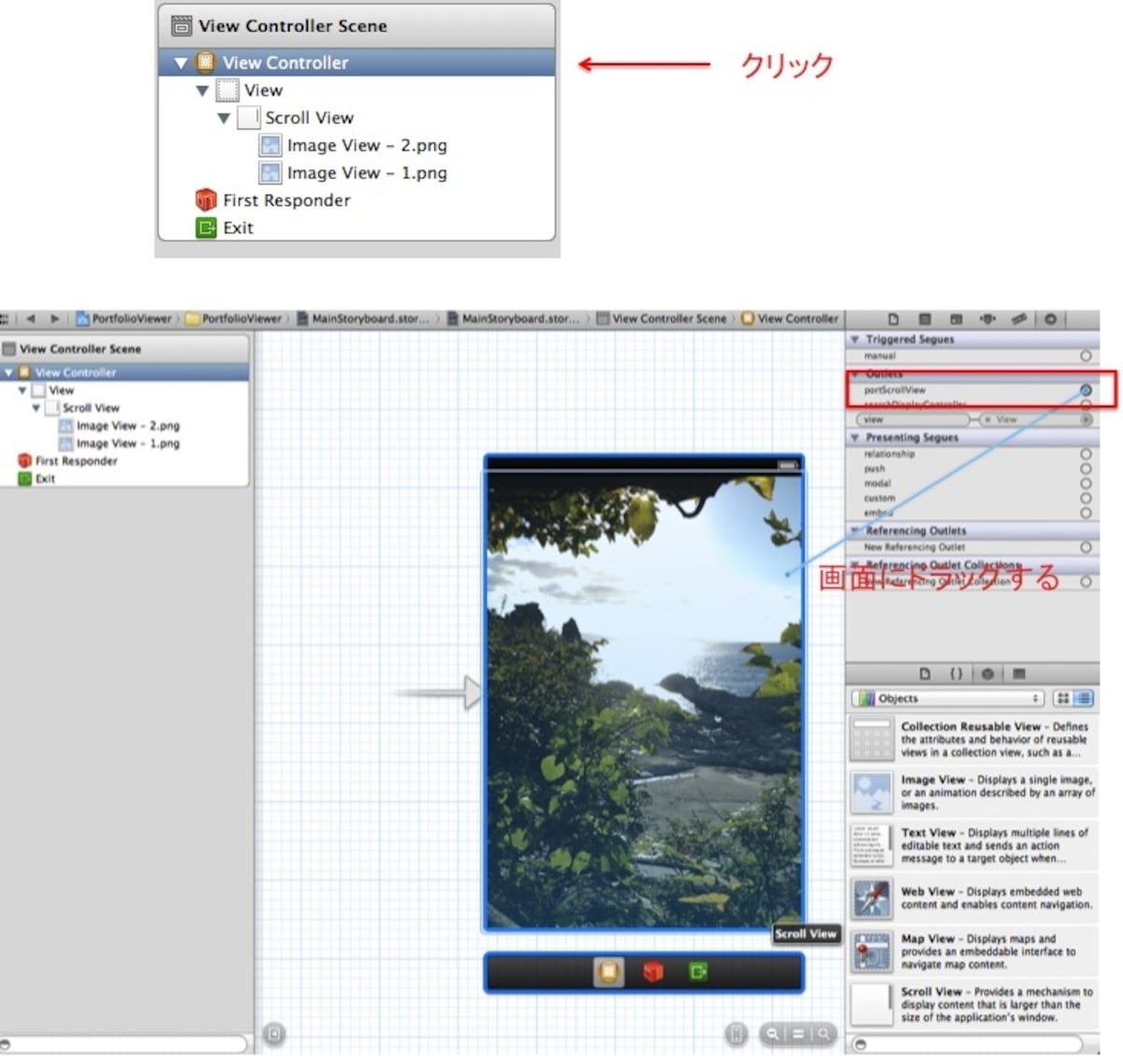
Task: Open the Attributes inspector tab
Action: [x=987, y=319]
